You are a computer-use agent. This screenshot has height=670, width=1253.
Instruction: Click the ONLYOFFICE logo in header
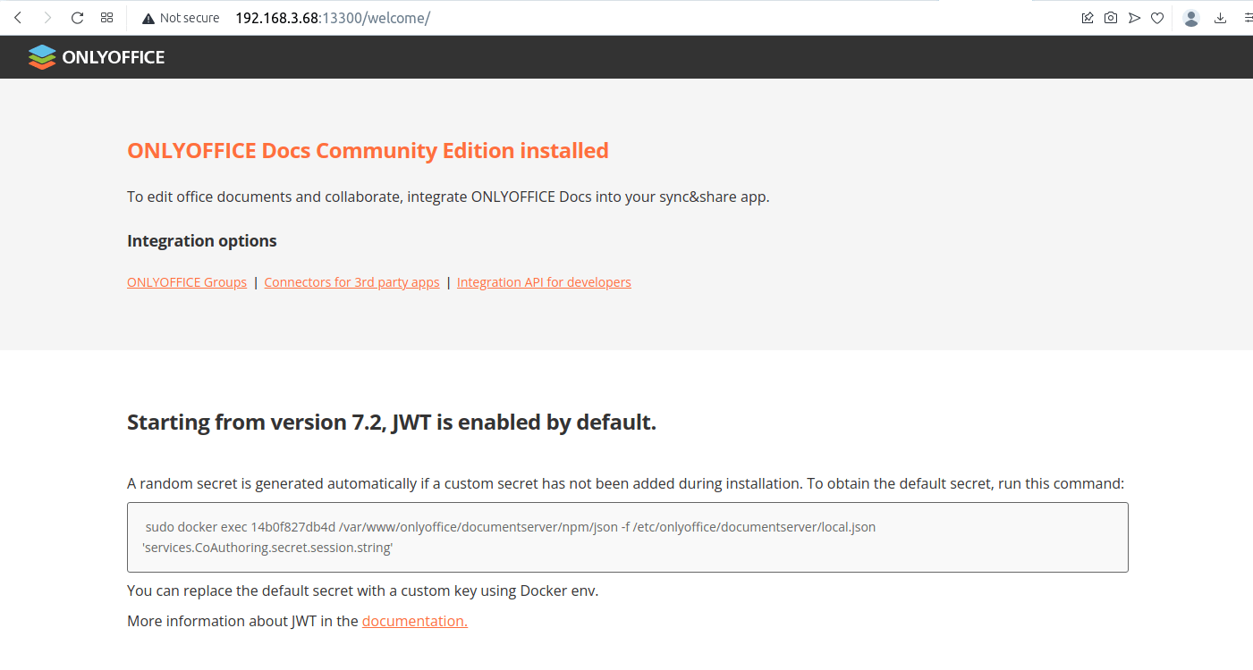pos(97,57)
